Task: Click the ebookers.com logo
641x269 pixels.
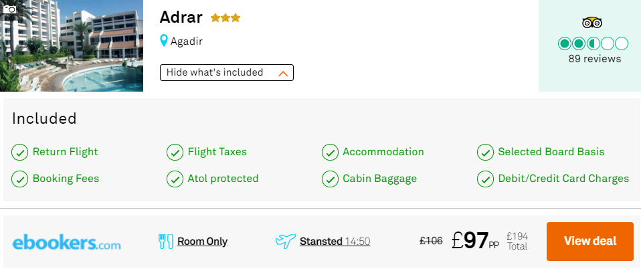Action: tap(67, 243)
